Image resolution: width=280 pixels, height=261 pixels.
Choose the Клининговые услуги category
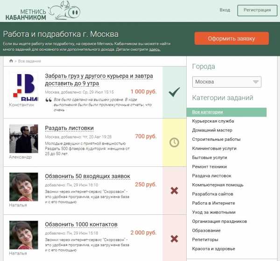tap(215, 149)
